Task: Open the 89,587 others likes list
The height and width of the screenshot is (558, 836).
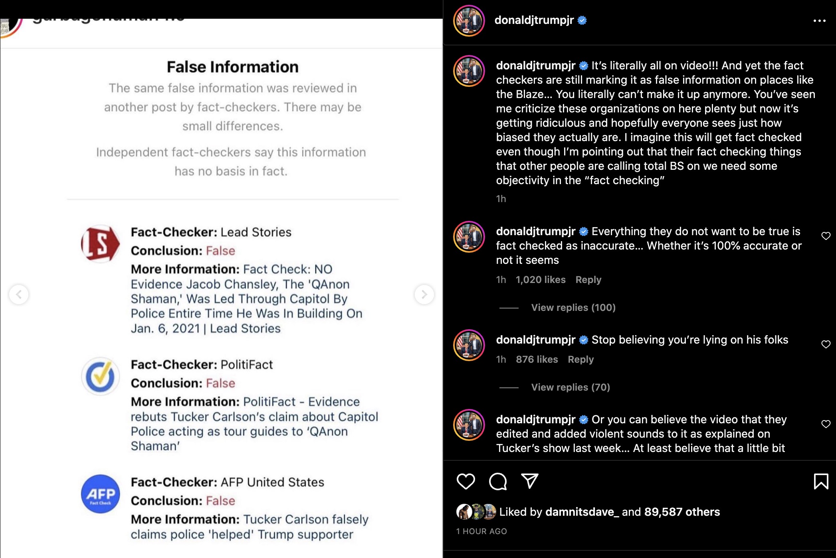Action: click(682, 512)
